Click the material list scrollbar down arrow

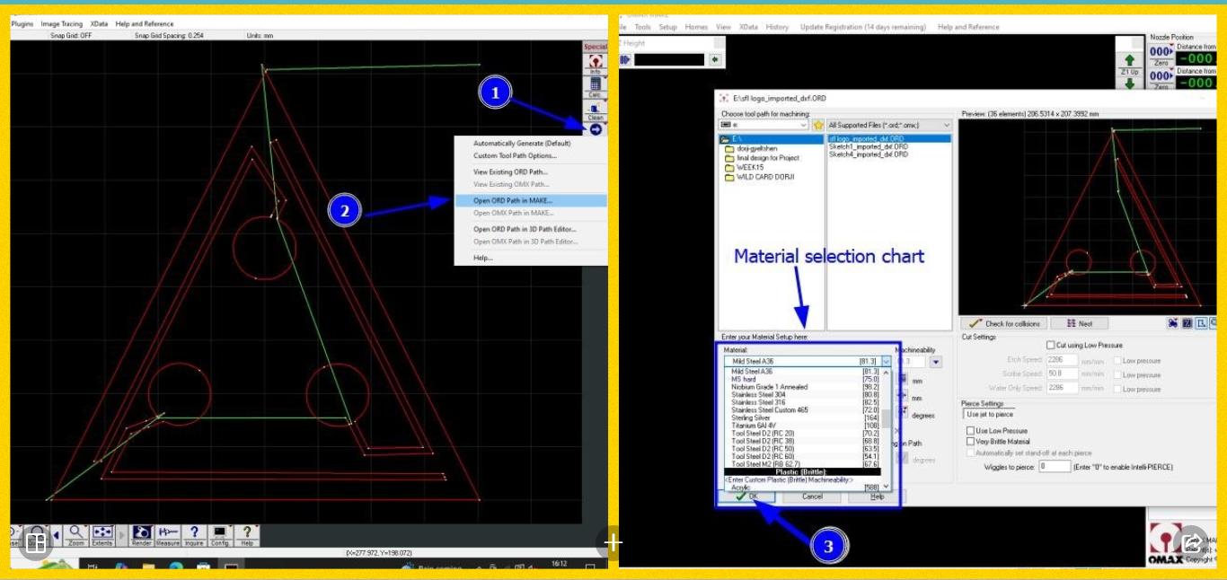tap(887, 488)
